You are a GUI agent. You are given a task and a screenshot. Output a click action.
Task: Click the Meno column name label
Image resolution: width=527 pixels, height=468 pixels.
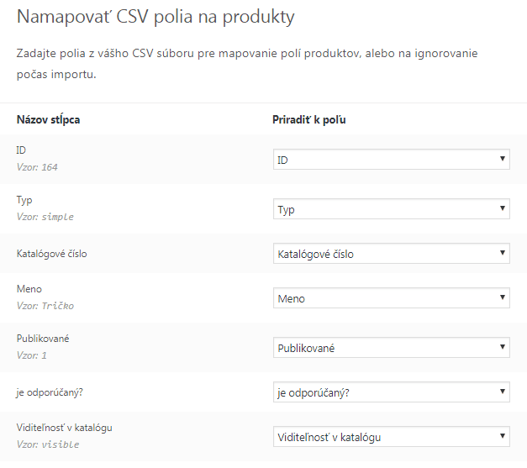(29, 289)
